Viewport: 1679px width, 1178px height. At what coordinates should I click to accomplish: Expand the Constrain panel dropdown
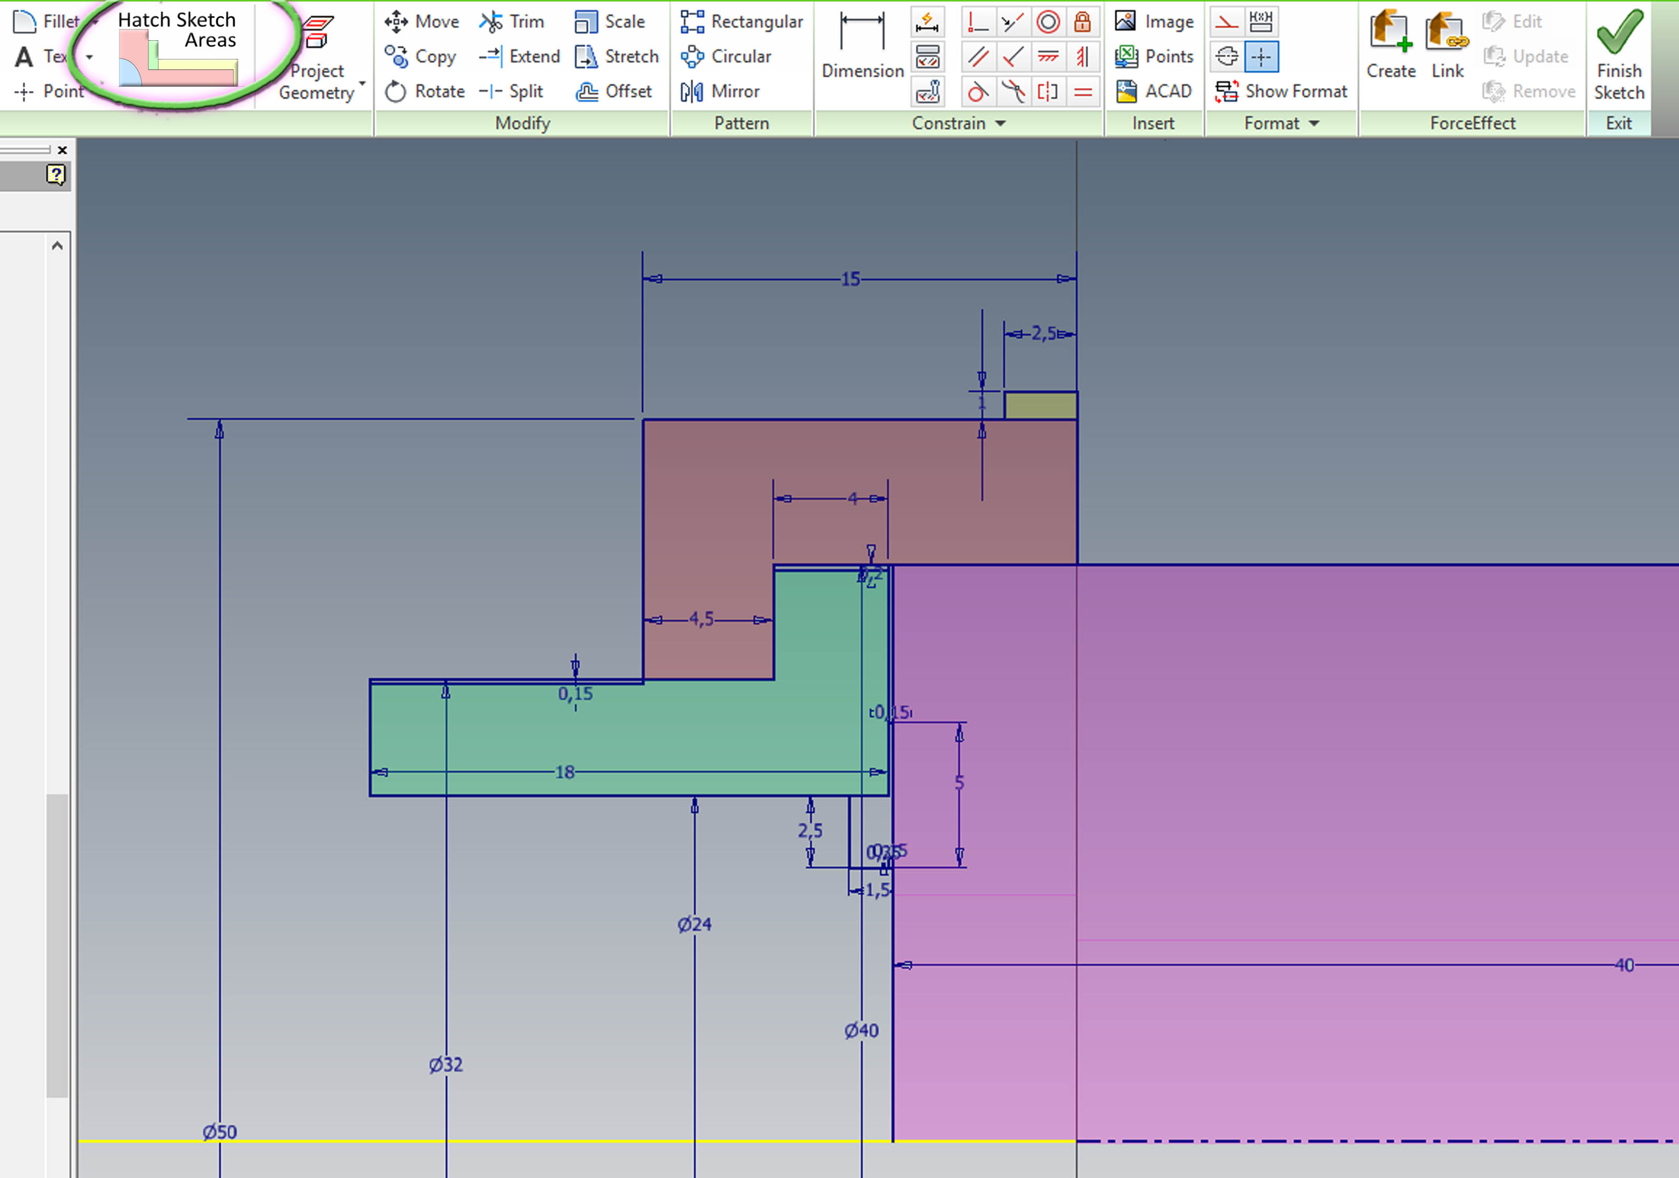[1000, 123]
